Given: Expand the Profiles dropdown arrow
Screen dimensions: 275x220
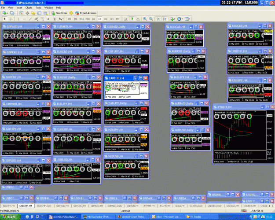Looking at the screenshot, I should click(x=15, y=13).
